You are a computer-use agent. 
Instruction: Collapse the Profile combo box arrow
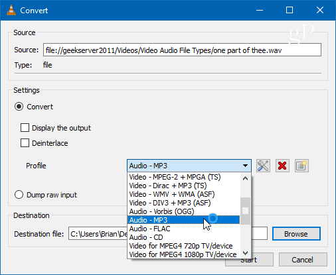[245, 166]
